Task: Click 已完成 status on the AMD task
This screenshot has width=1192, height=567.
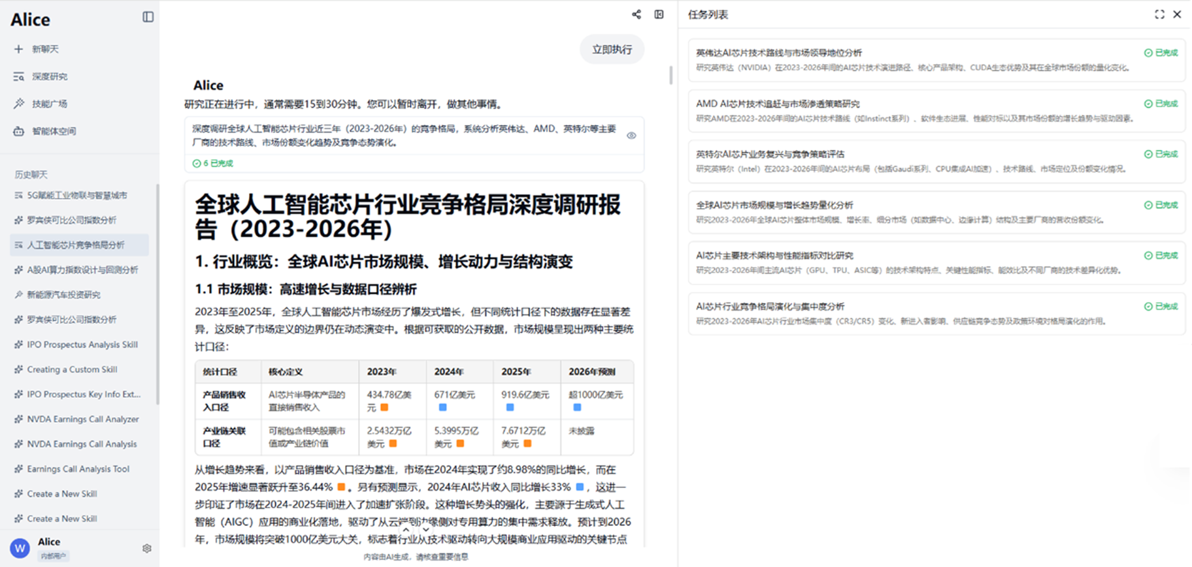Action: 1161,104
